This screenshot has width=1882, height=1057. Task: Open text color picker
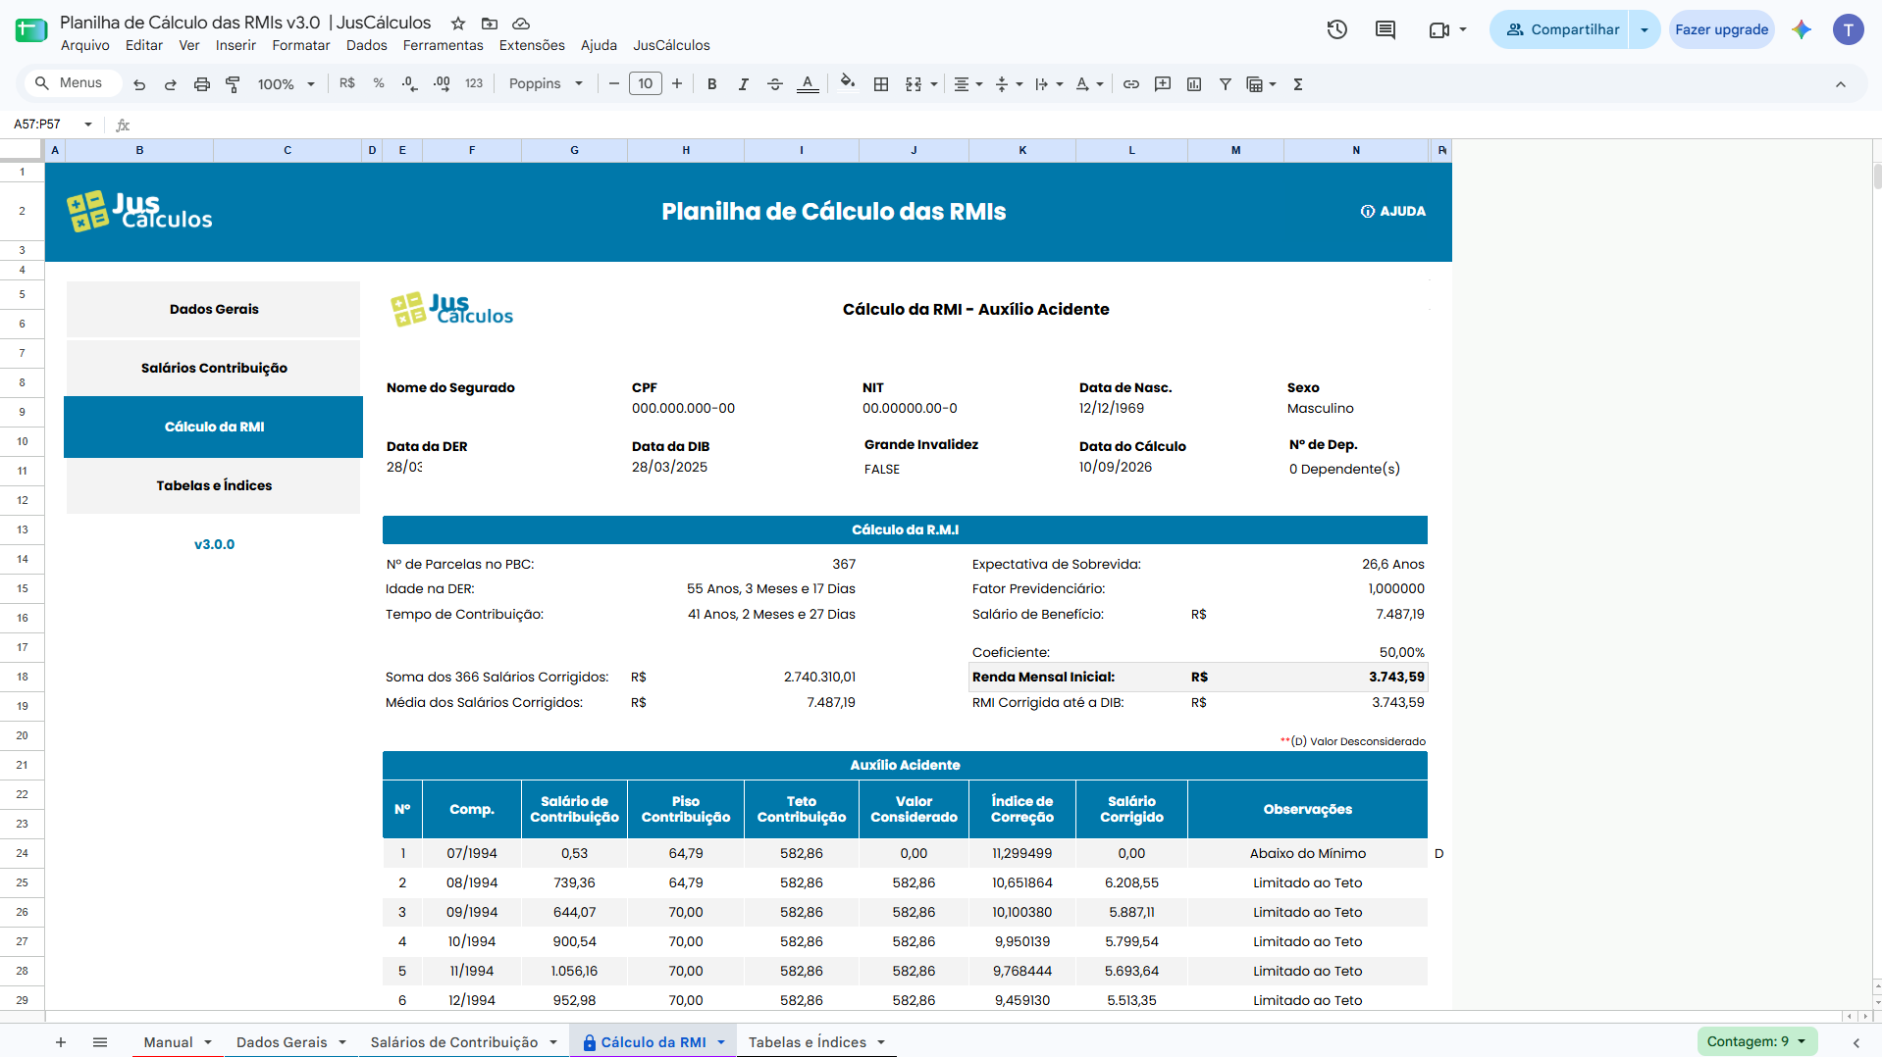click(x=808, y=84)
